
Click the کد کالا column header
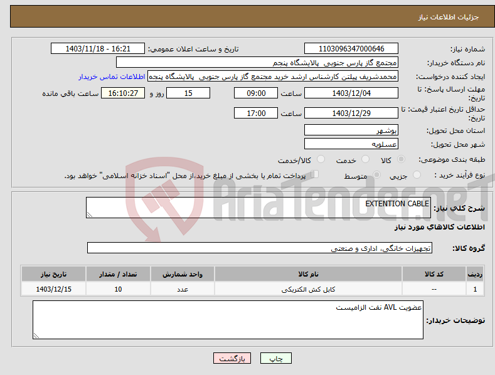click(x=434, y=274)
